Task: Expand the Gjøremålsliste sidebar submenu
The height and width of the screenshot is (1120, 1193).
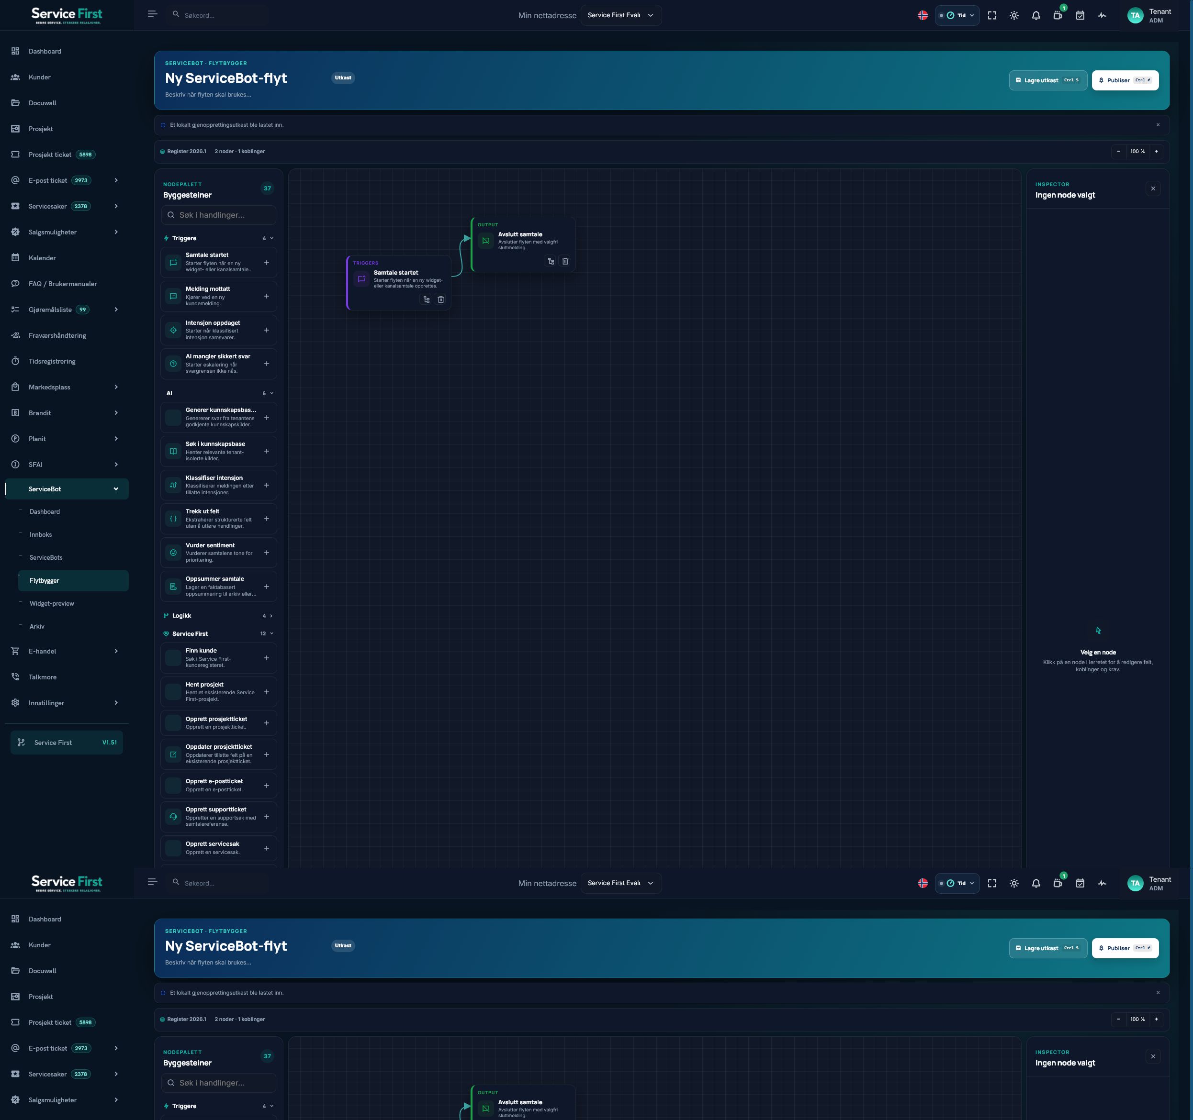Action: click(x=116, y=310)
